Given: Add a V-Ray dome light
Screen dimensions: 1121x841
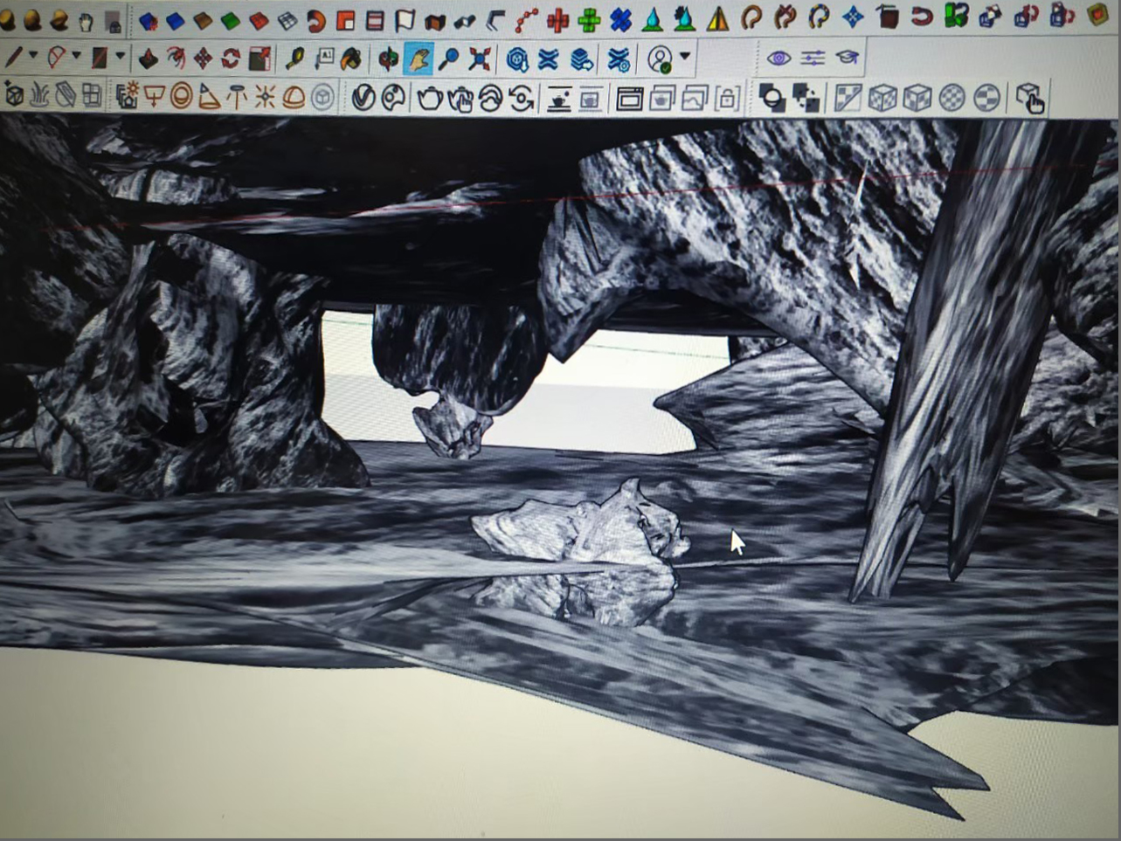Looking at the screenshot, I should (294, 97).
